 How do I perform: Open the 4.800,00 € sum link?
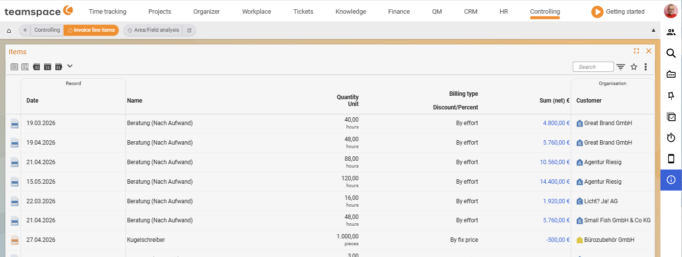(x=556, y=123)
